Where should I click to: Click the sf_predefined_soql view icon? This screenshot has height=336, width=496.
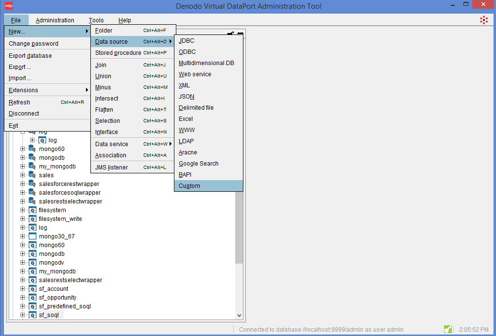pos(32,306)
